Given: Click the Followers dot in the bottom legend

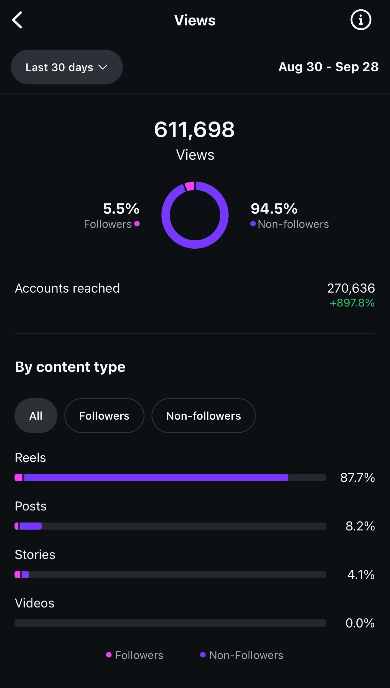Looking at the screenshot, I should 109,655.
